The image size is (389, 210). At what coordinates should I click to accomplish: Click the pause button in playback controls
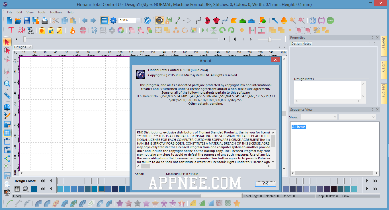coord(243,39)
